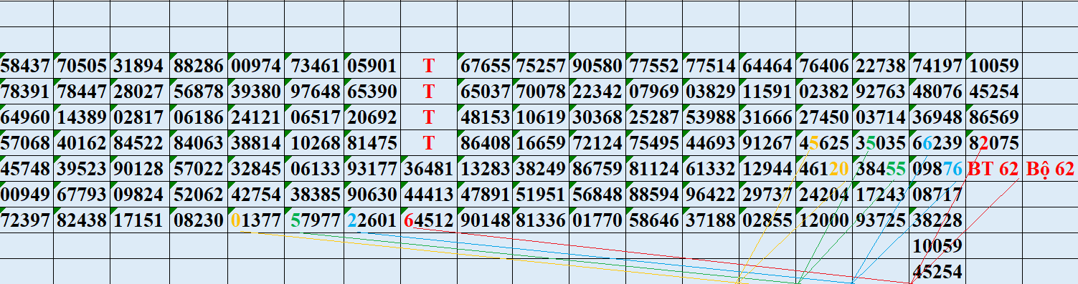Viewport: 1078px width, 284px height.
Task: Select cell 22601 with blue two
Action: coord(372,220)
